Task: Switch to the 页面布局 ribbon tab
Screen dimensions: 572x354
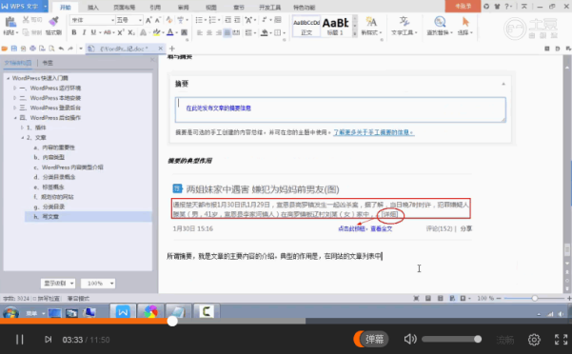Action: click(124, 8)
